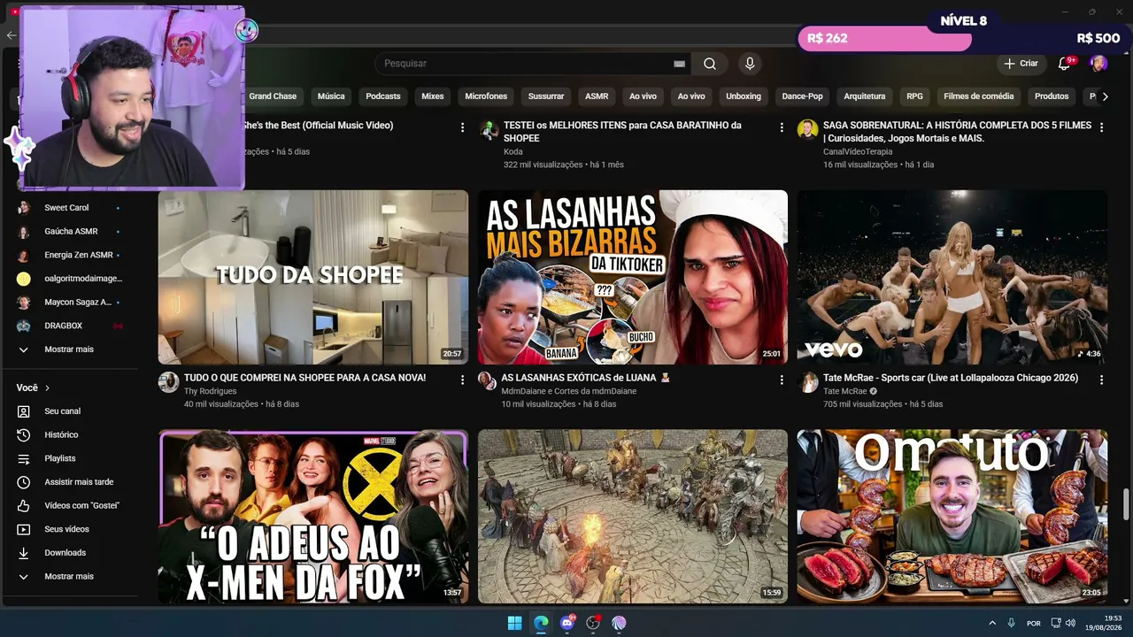Image resolution: width=1133 pixels, height=637 pixels.
Task: Select the Música chip
Action: pyautogui.click(x=331, y=96)
